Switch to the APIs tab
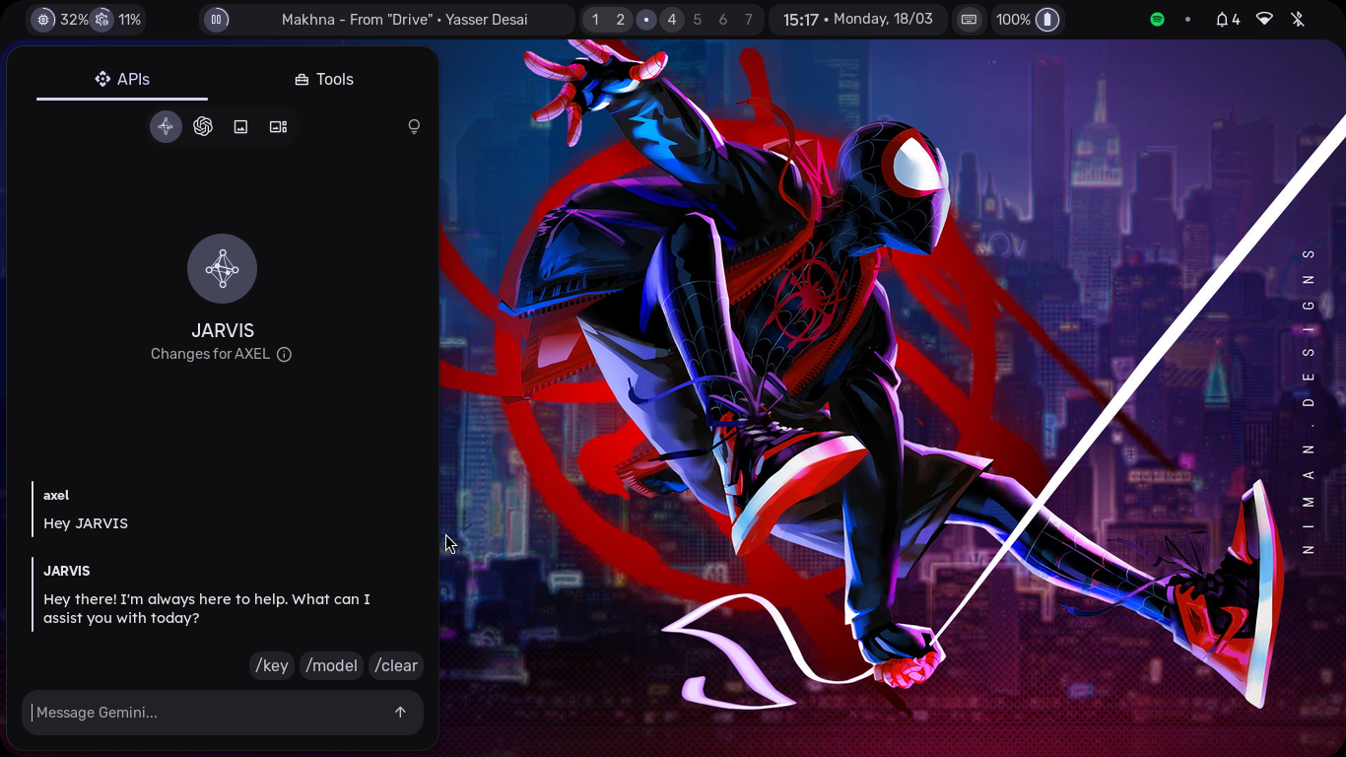Viewport: 1346px width, 757px height. point(122,79)
